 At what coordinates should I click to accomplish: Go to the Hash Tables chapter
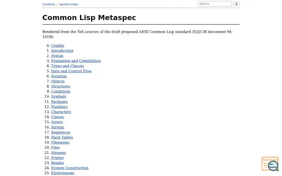pos(62,137)
